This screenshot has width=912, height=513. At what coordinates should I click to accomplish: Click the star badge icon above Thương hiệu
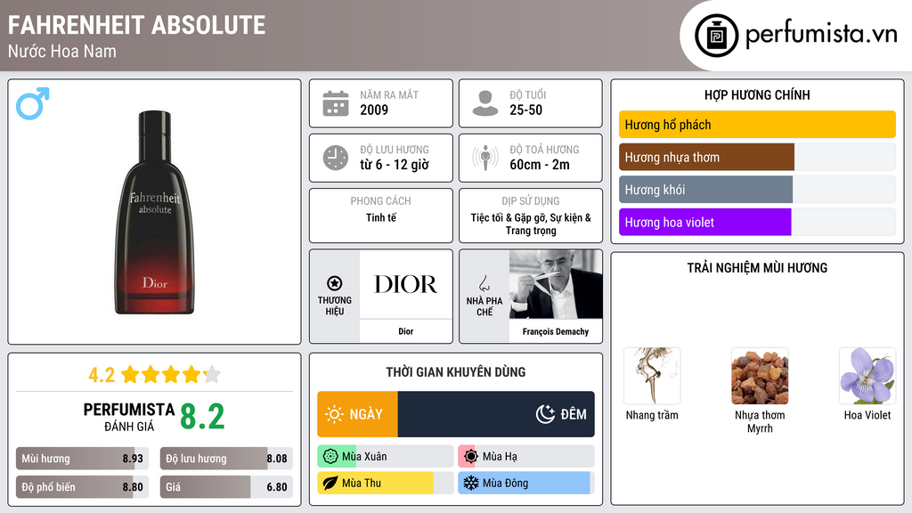pyautogui.click(x=335, y=283)
